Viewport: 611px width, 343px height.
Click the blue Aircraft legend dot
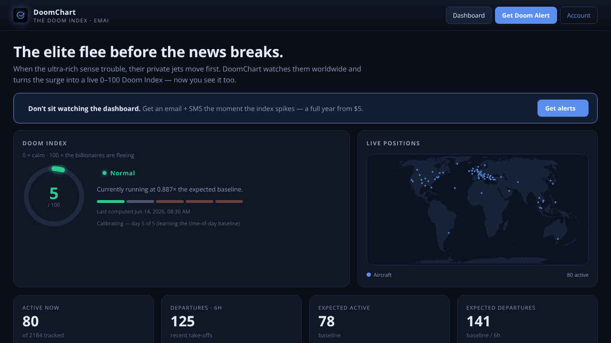[369, 275]
